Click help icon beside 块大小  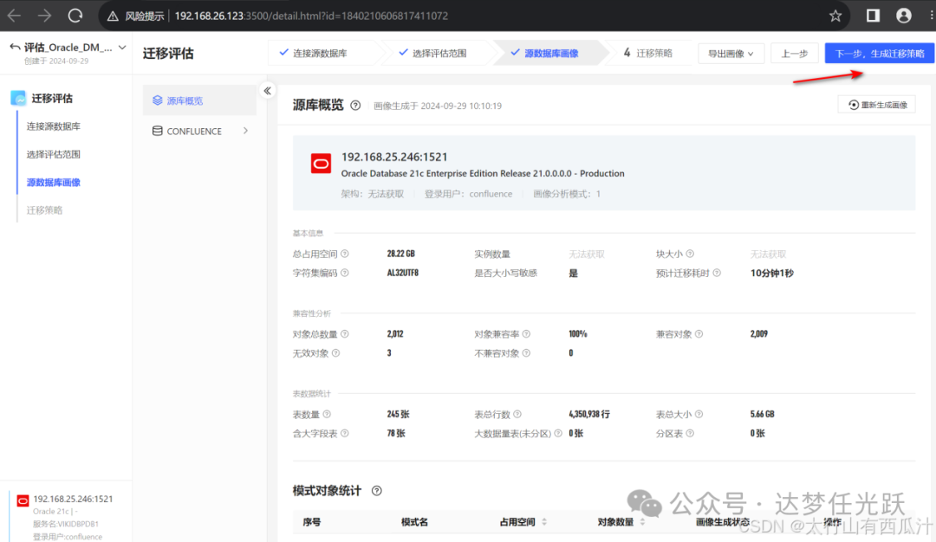[690, 254]
